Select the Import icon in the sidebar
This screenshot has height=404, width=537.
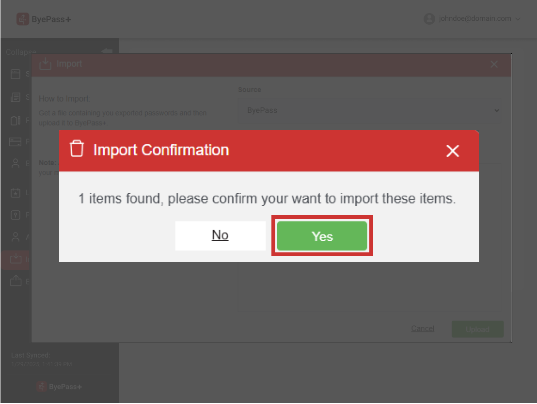pyautogui.click(x=16, y=259)
